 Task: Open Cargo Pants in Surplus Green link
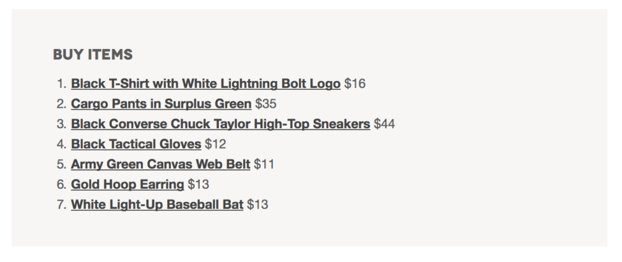point(161,104)
